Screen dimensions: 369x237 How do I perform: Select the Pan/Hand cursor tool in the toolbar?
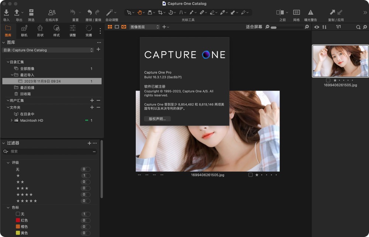pyautogui.click(x=139, y=13)
